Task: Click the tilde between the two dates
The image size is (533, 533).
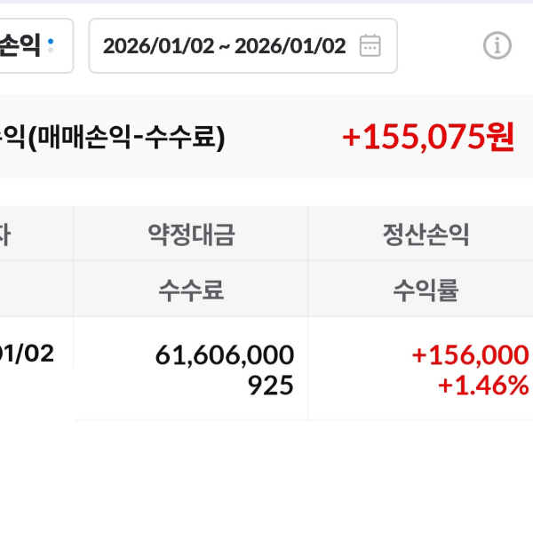Action: click(224, 46)
